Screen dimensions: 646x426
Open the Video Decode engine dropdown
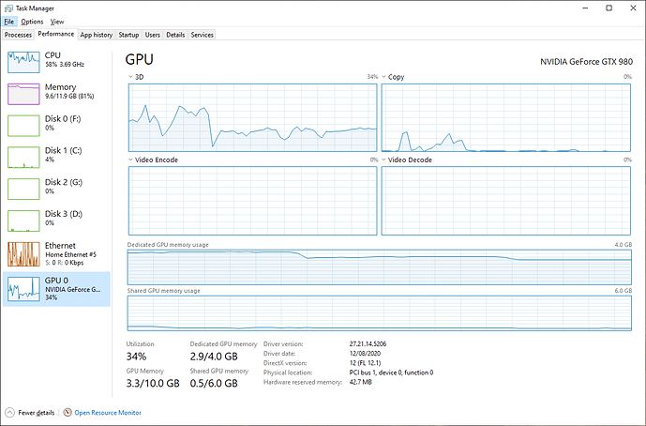[383, 160]
